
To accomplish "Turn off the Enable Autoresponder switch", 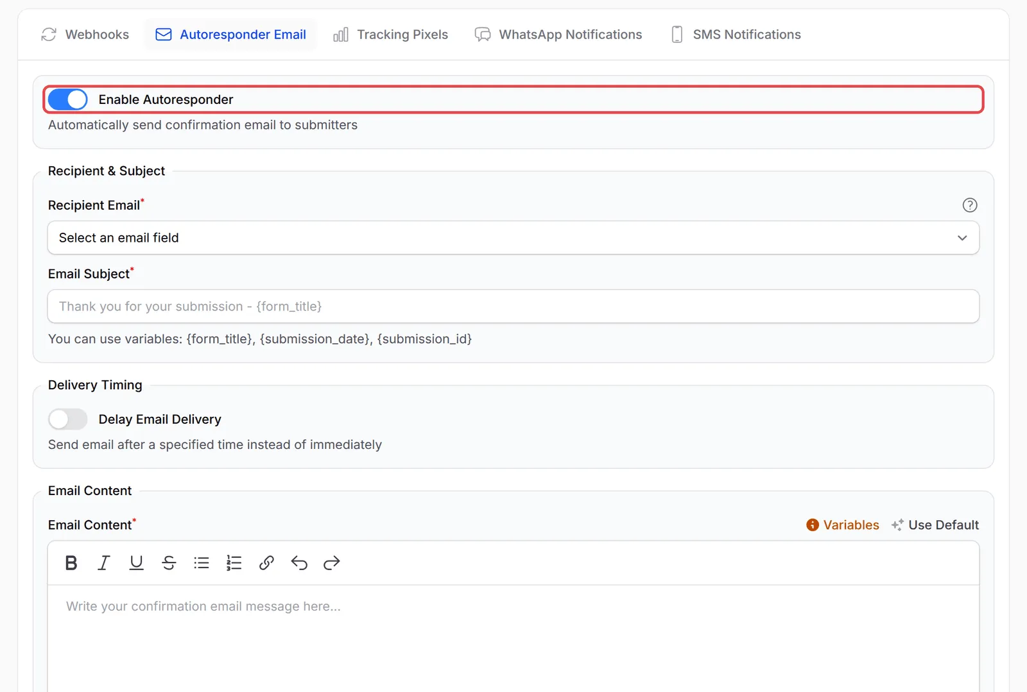I will [68, 99].
